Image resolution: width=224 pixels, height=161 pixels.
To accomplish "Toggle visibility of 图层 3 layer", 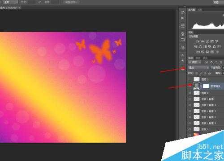I will 190,79.
